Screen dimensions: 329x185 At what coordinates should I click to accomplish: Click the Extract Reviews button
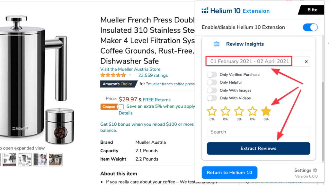[x=258, y=148]
